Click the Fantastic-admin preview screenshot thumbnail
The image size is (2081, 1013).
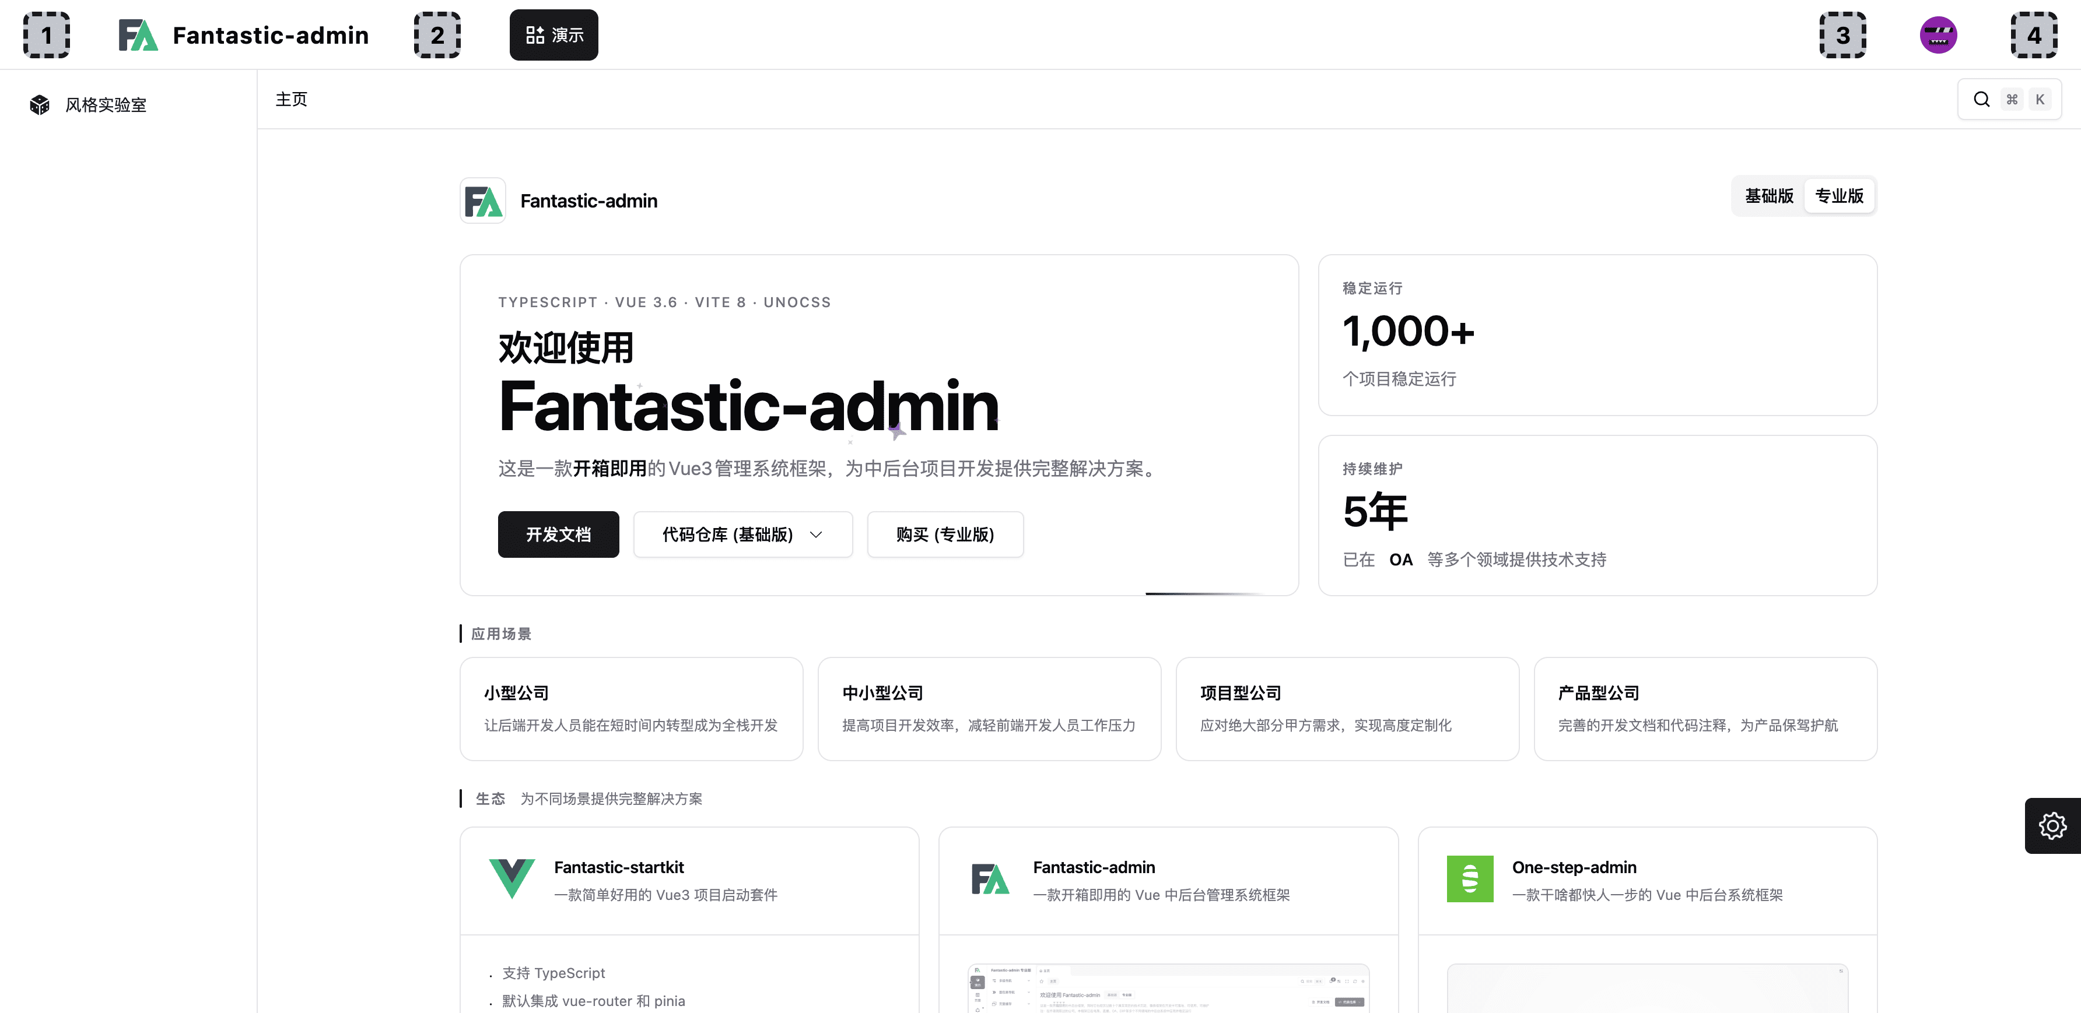1168,989
